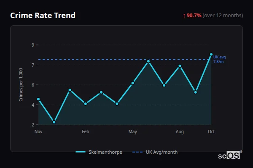This screenshot has width=253, height=168.
Task: Click the 'Feb' x-axis label
Action: tap(85, 131)
